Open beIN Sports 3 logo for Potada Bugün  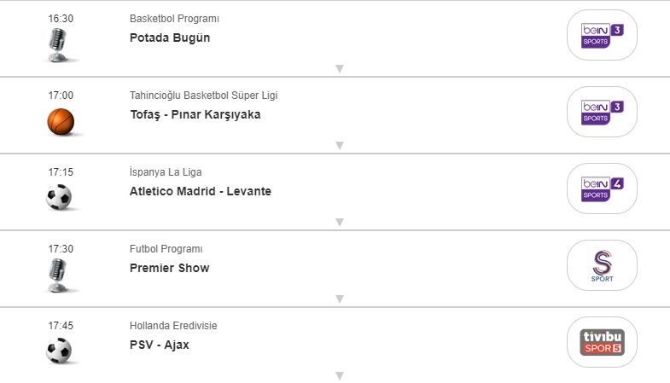coord(602,35)
